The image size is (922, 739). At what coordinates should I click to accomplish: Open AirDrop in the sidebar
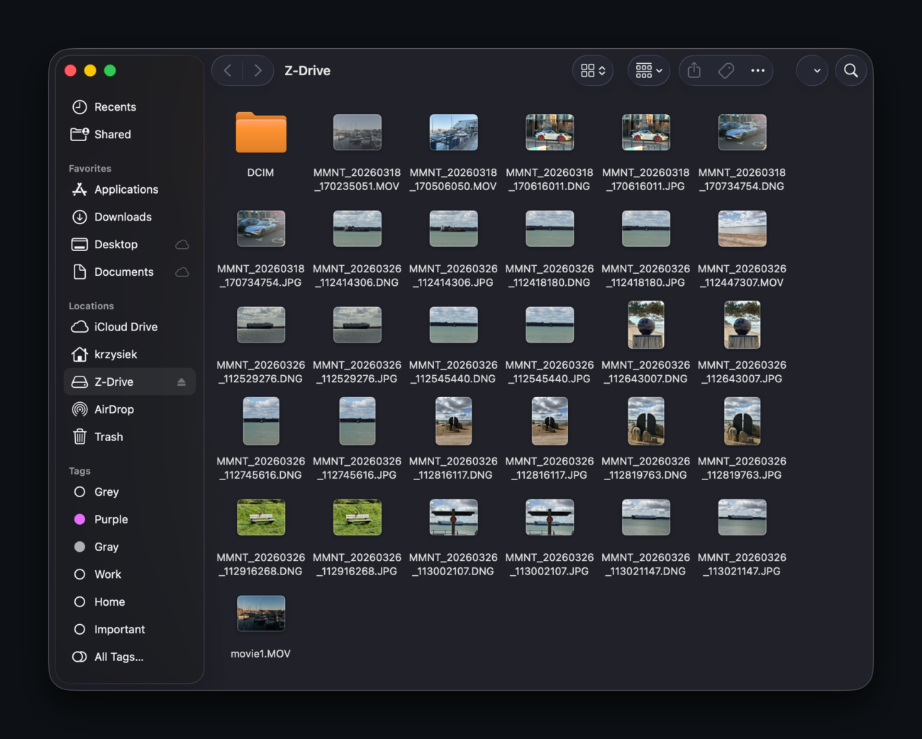113,409
